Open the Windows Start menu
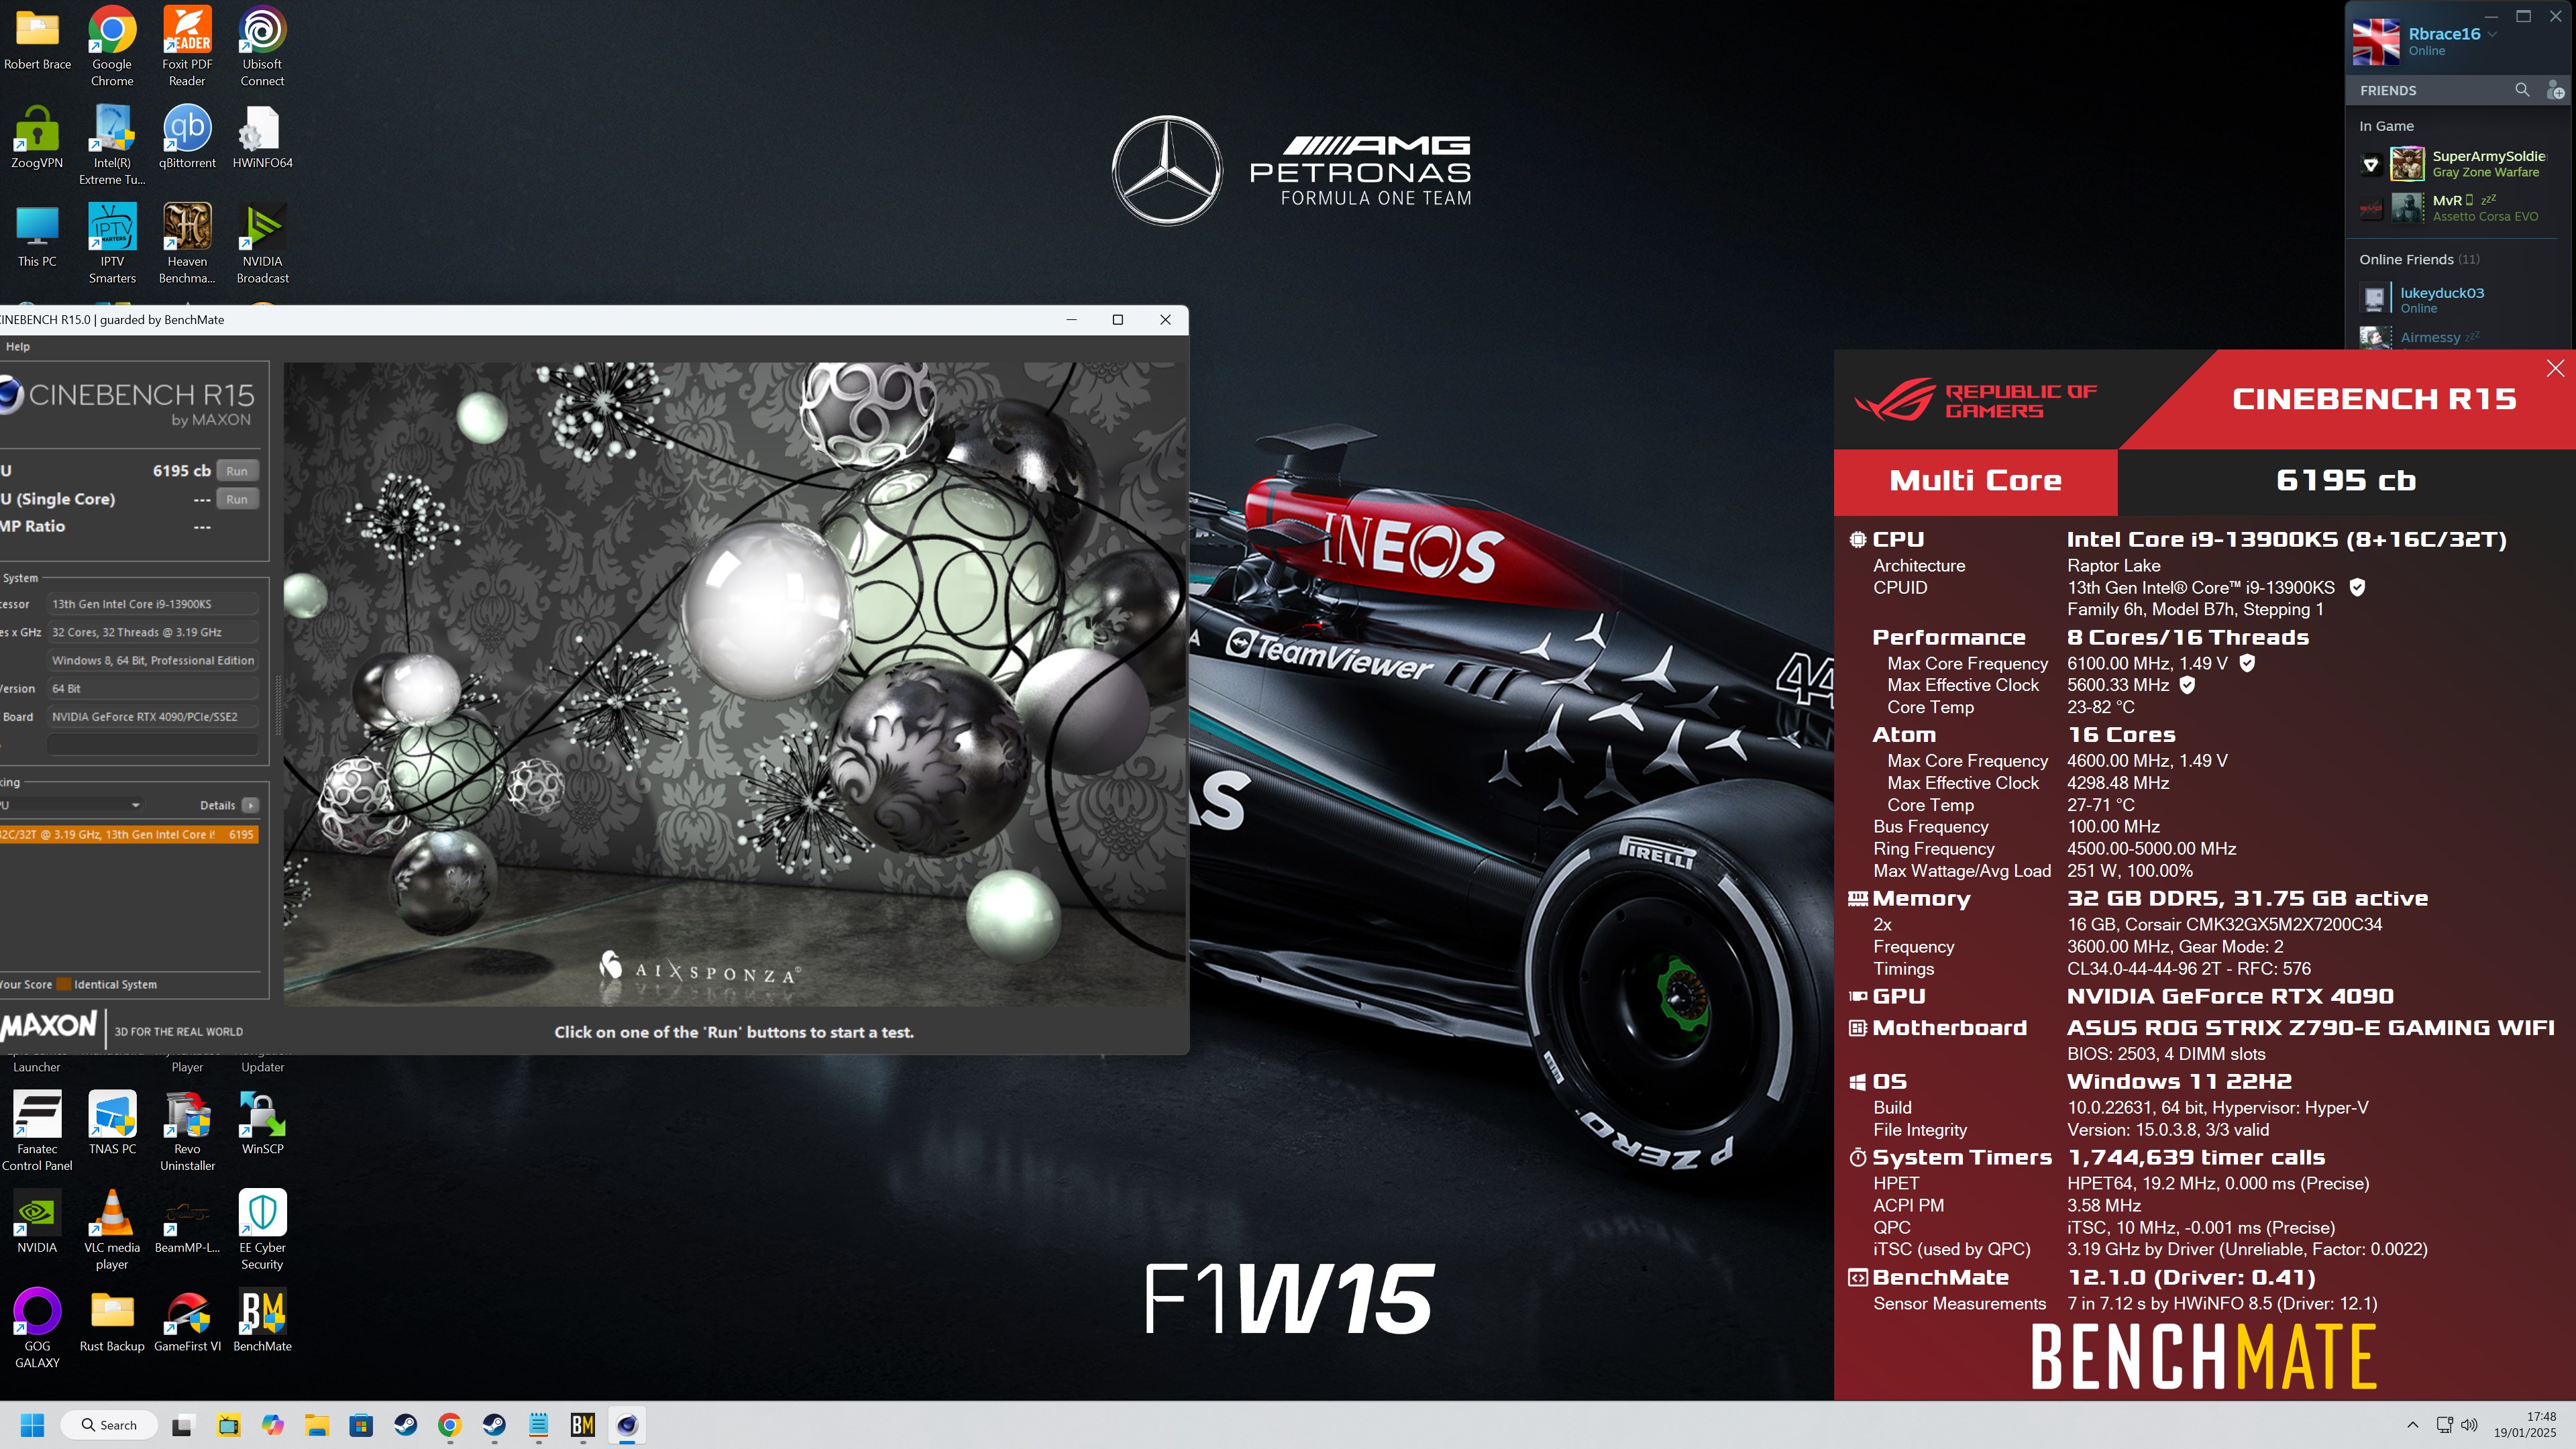Image resolution: width=2576 pixels, height=1449 pixels. point(32,1425)
